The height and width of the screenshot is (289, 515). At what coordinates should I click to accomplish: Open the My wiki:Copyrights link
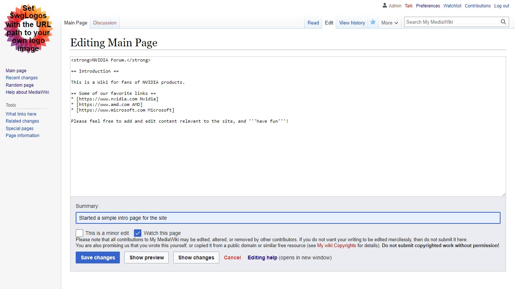pos(337,245)
